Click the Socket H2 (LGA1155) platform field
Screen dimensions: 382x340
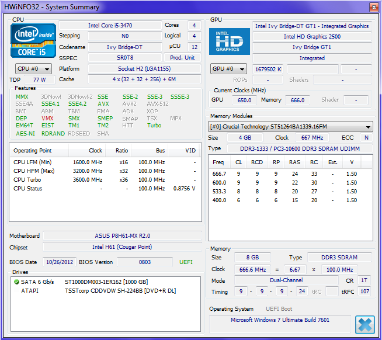point(144,69)
